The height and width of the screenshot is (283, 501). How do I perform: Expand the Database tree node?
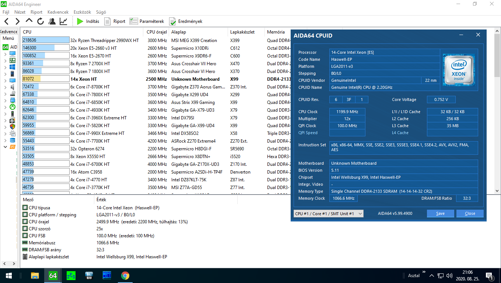click(5, 140)
